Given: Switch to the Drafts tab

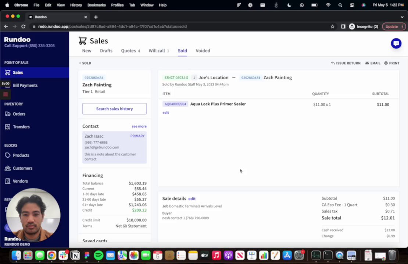Looking at the screenshot, I should pyautogui.click(x=106, y=51).
